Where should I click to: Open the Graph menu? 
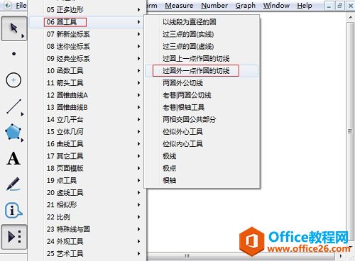[246, 5]
